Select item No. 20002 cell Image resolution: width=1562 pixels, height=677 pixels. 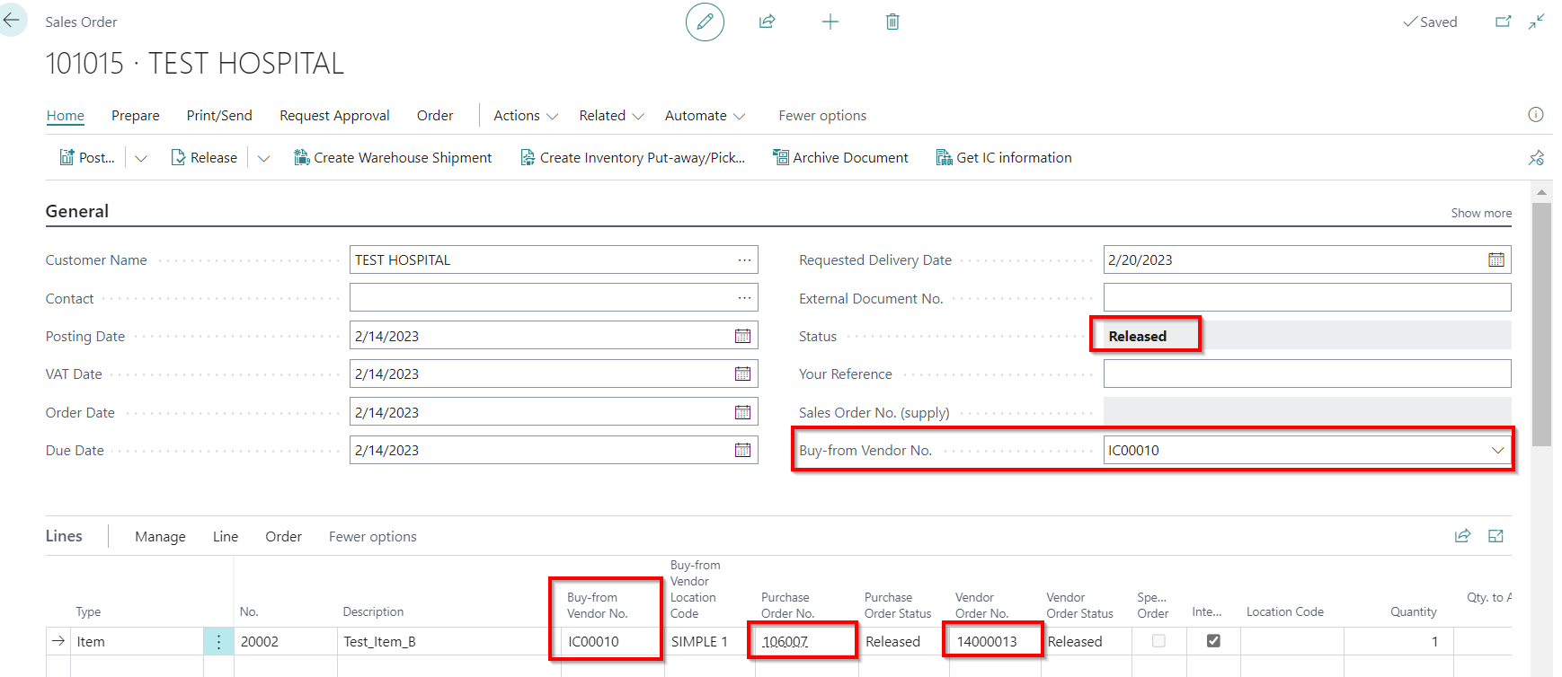[285, 641]
